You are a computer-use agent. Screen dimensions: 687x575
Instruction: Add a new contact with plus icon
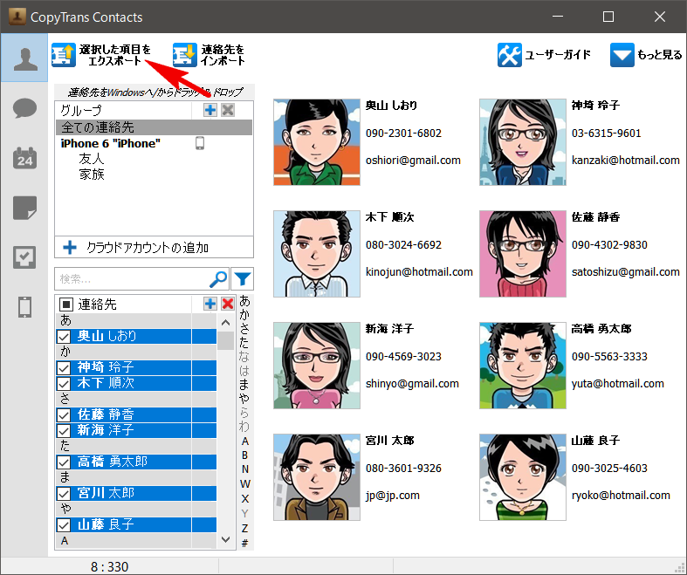[x=210, y=304]
